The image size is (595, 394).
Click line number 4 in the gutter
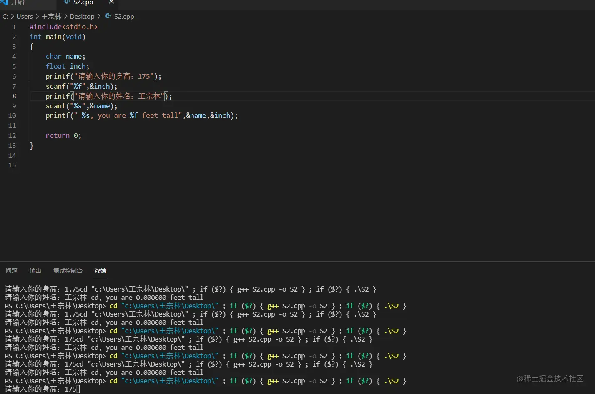14,56
